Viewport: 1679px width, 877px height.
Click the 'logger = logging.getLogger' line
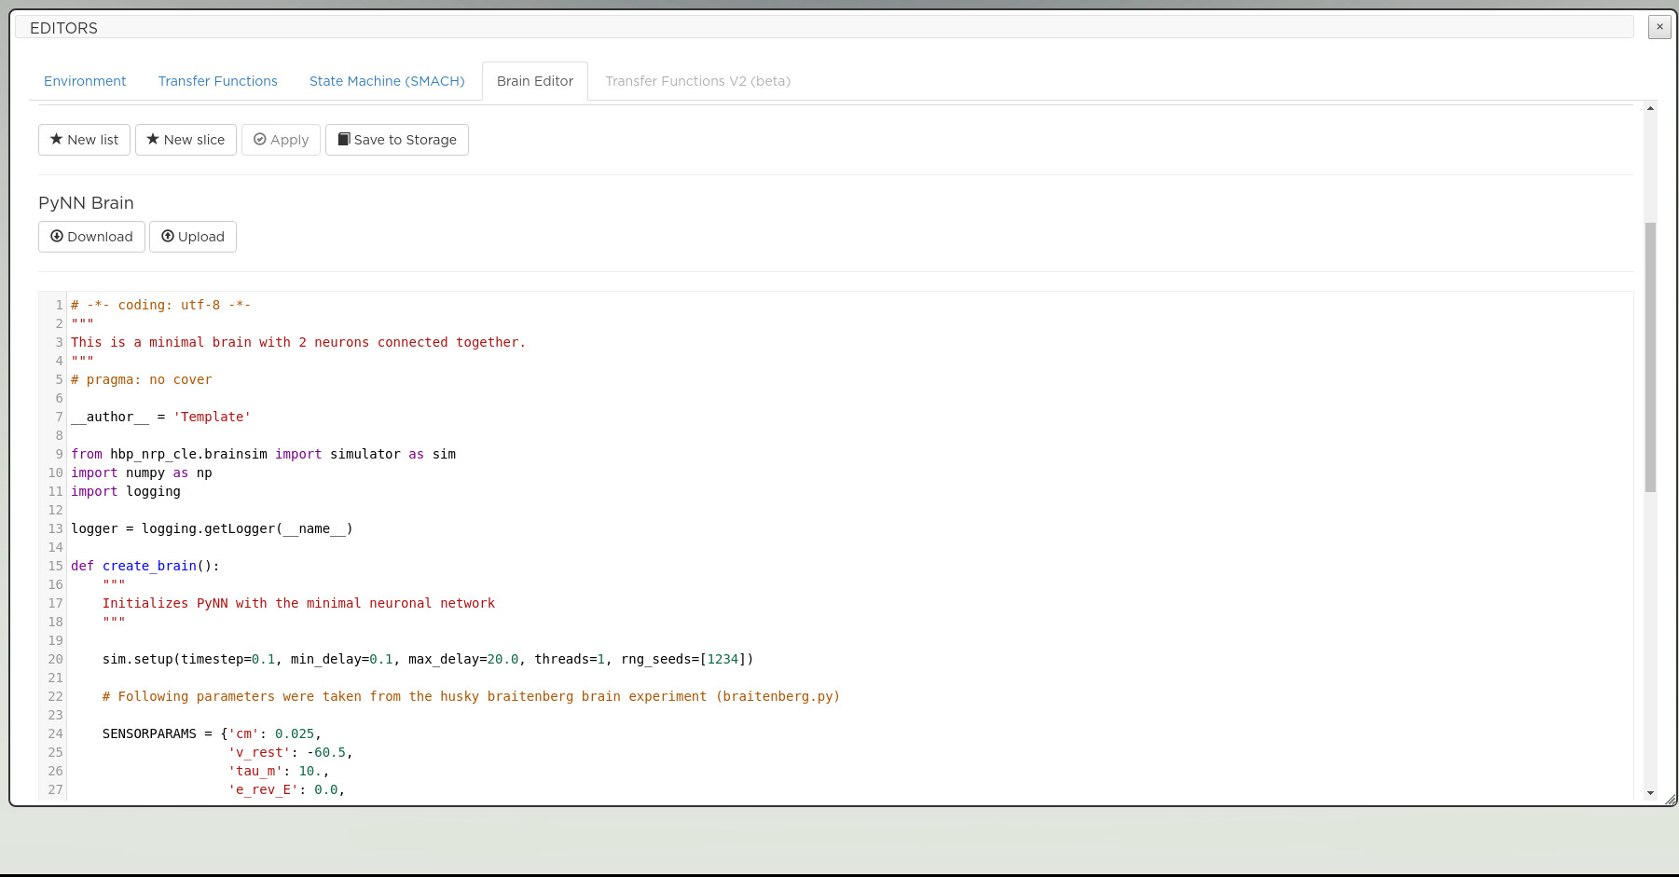(x=212, y=528)
